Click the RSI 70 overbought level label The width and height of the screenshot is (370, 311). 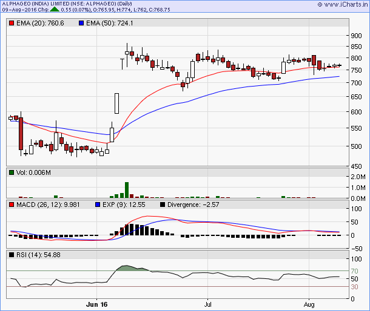pos(354,271)
